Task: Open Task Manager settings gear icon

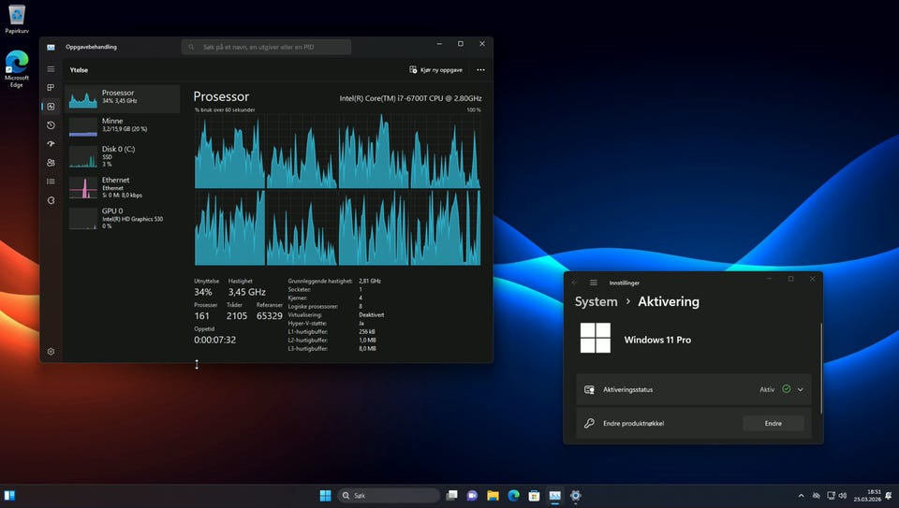Action: (x=51, y=352)
